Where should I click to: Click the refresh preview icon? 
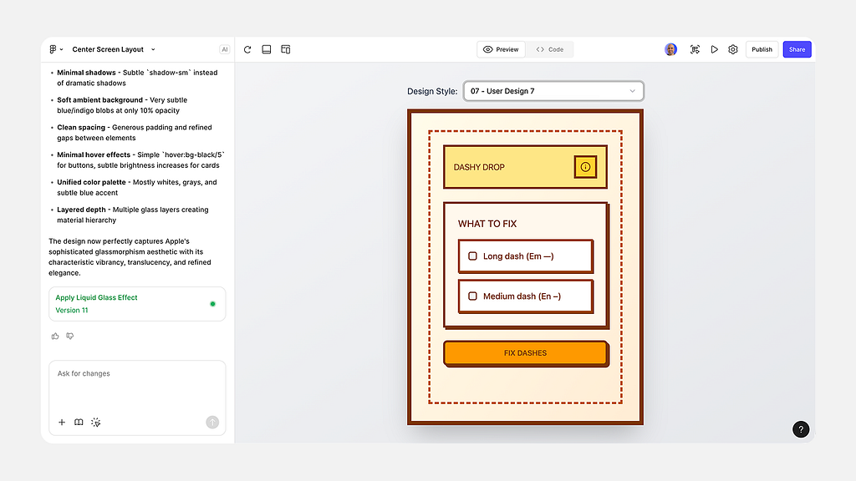tap(247, 49)
